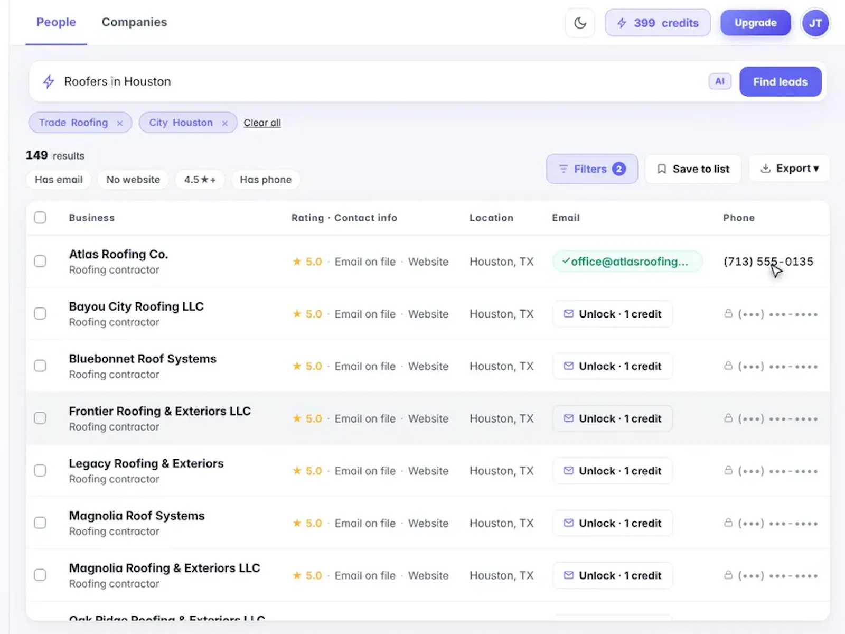The height and width of the screenshot is (634, 845).
Task: Unlock email for Bayou City Roofing LLC
Action: click(613, 314)
